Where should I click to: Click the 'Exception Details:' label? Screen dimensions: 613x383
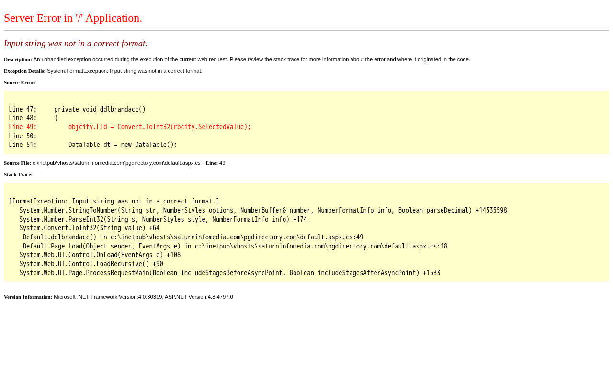tap(24, 71)
